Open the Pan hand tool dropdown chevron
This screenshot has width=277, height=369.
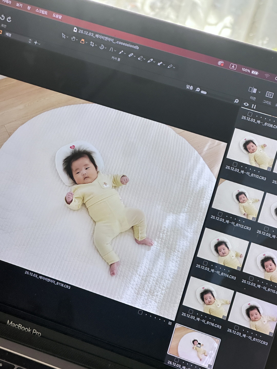[x=77, y=40]
